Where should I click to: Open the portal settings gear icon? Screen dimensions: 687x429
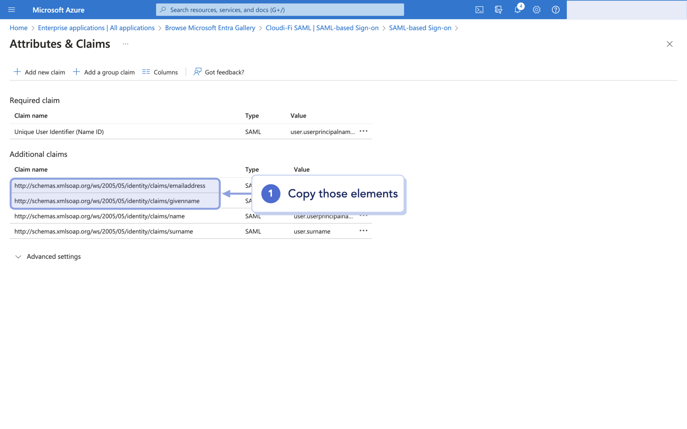[536, 10]
